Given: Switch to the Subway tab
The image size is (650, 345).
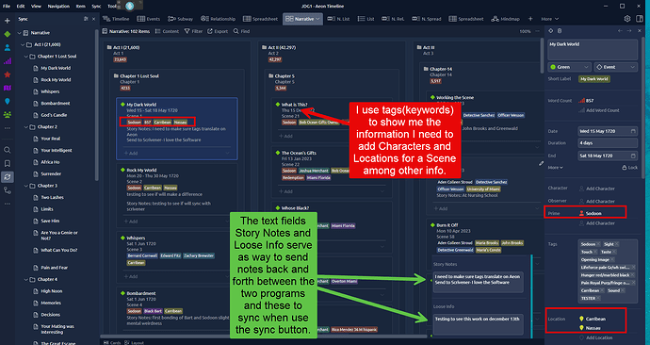Looking at the screenshot, I should 180,19.
